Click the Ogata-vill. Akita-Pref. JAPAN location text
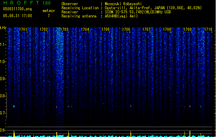 point(153,8)
